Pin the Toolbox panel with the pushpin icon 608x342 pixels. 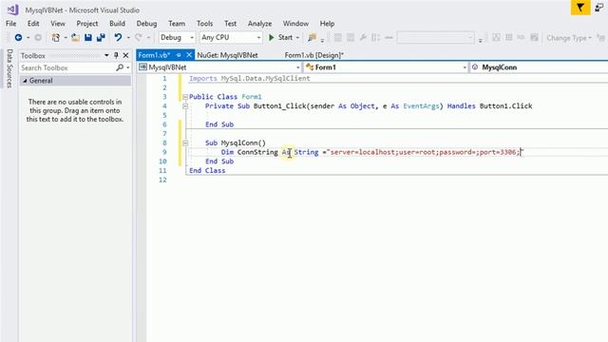click(116, 55)
